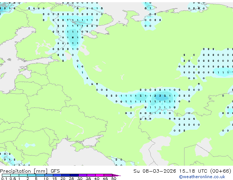Click the '(00+66)' forecast offset text
The height and width of the screenshot is (180, 233).
[221, 171]
